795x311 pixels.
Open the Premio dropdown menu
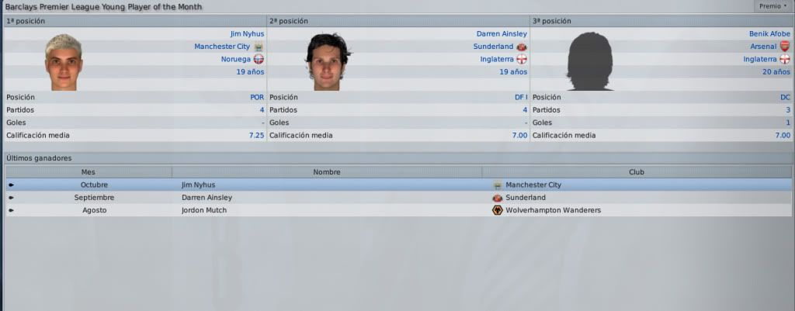pos(773,6)
